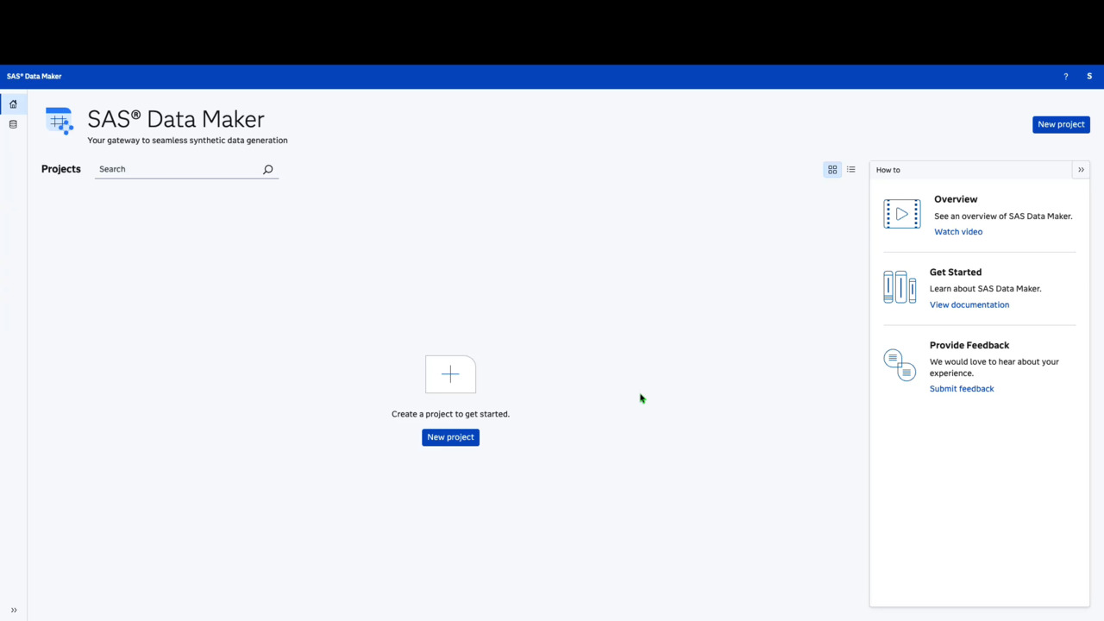Click the Provide Feedback heading text

969,345
